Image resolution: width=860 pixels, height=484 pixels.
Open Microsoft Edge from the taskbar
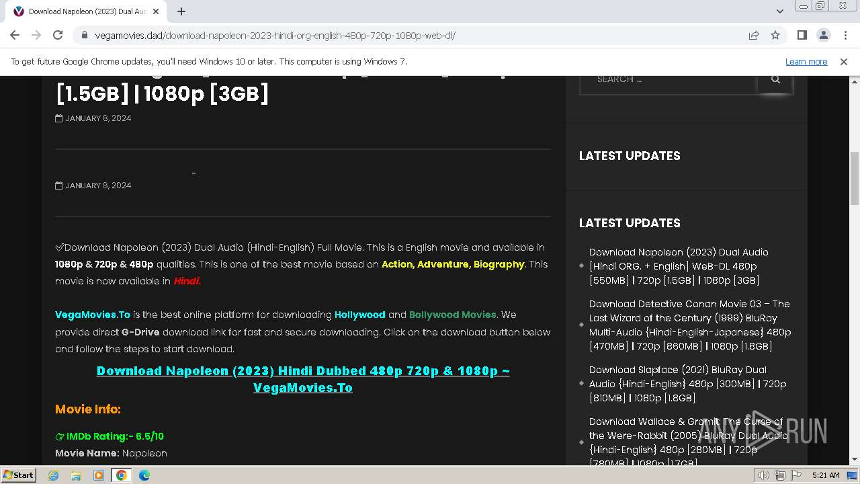(144, 475)
